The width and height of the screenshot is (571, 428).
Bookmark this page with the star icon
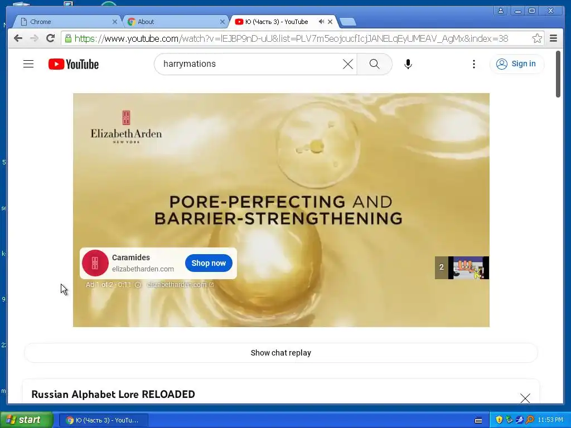click(x=537, y=38)
